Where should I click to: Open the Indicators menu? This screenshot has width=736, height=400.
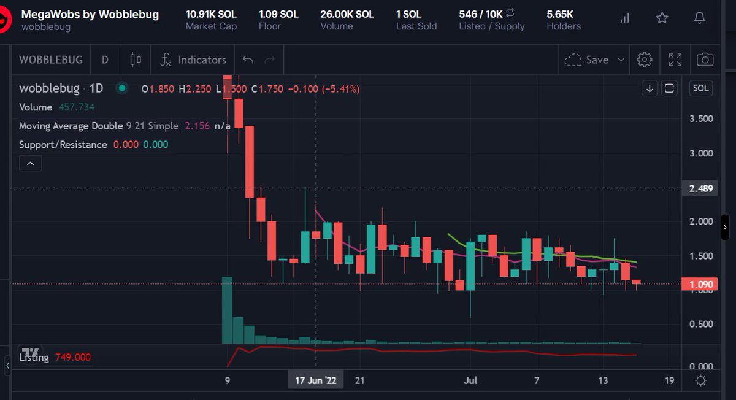click(x=193, y=60)
